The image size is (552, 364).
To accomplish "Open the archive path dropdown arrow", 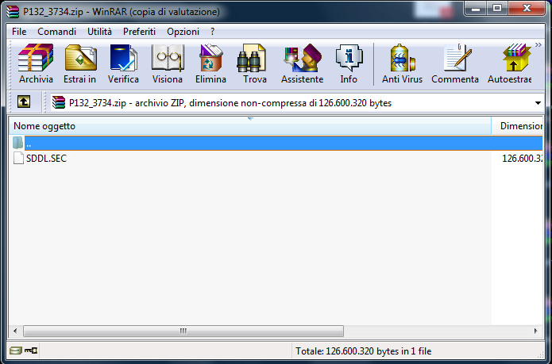I will (x=538, y=103).
